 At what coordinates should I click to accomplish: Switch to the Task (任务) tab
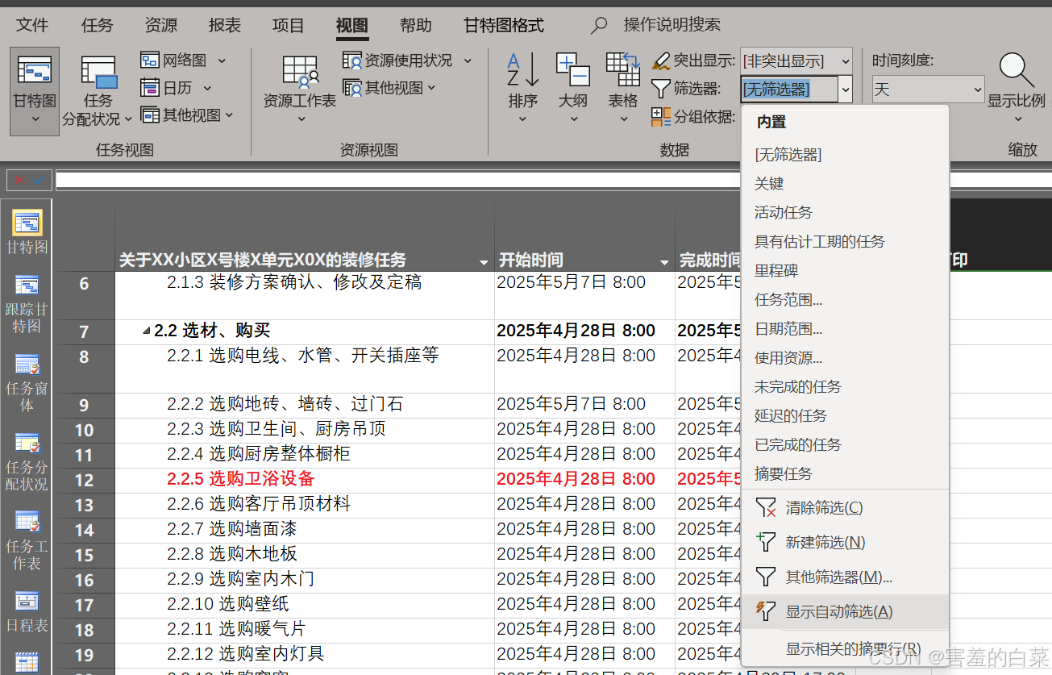tap(97, 25)
